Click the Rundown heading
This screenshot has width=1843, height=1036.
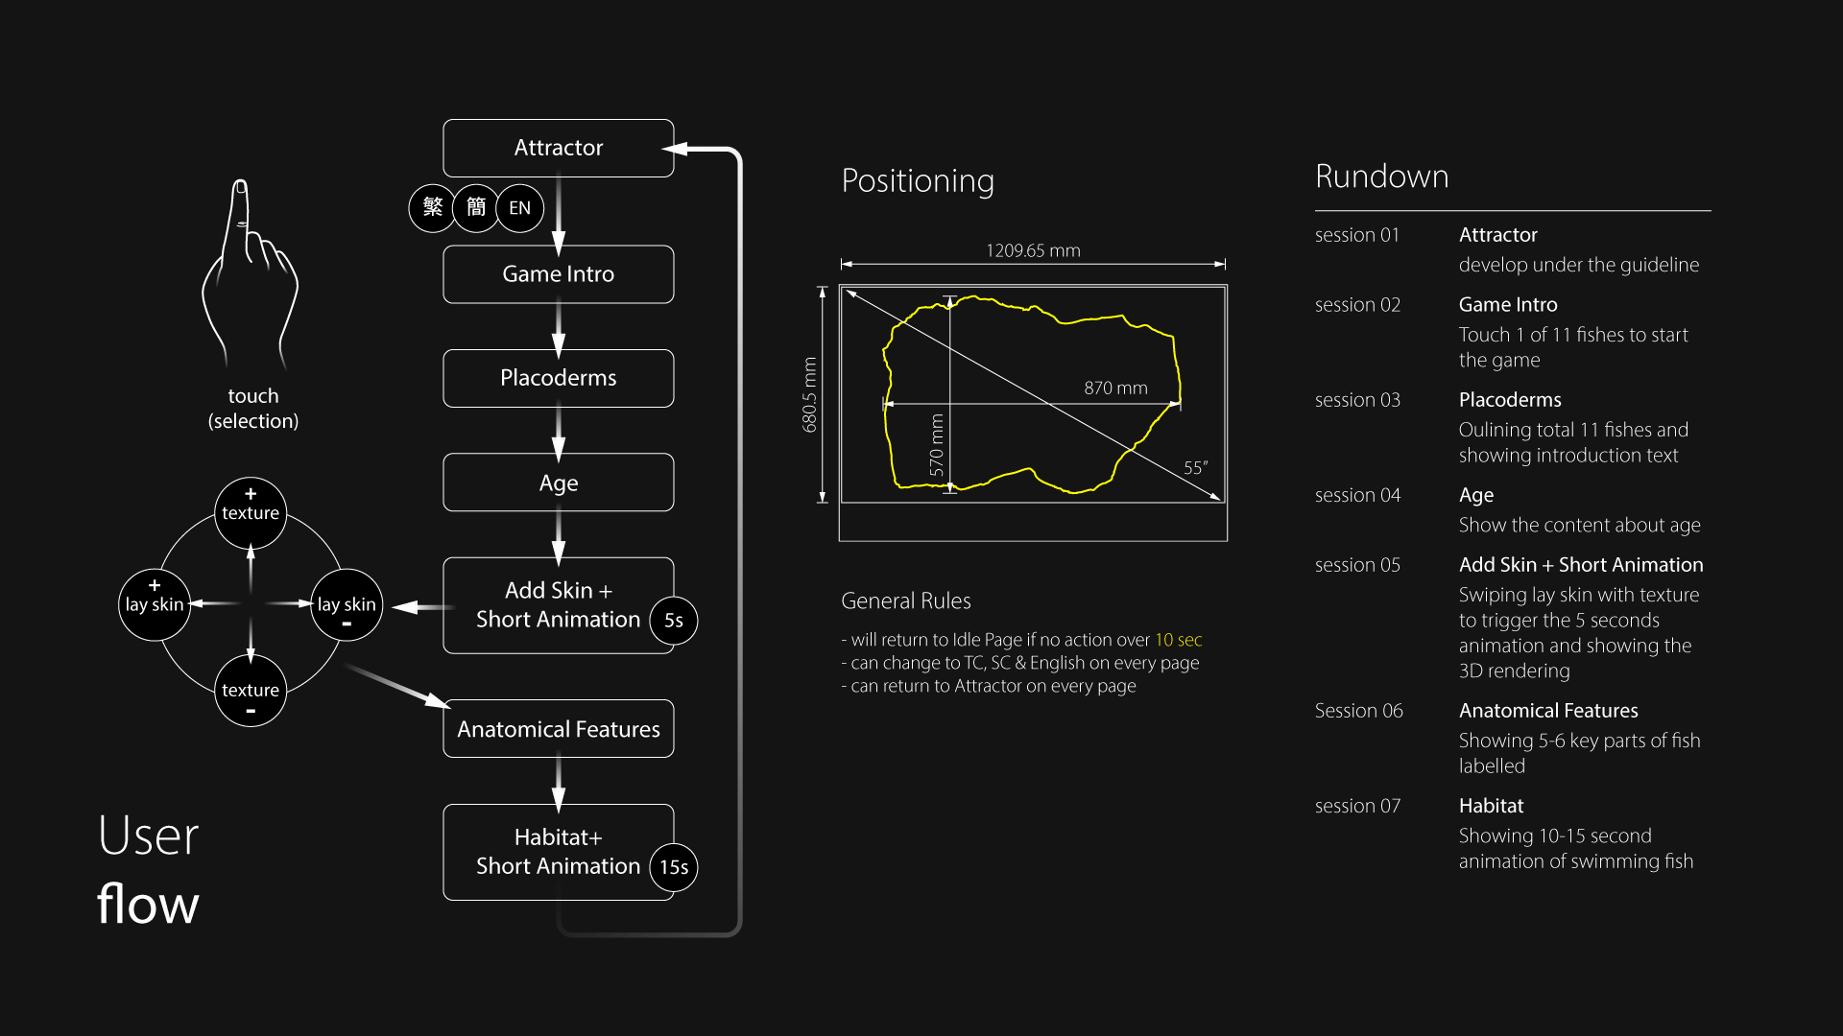pyautogui.click(x=1381, y=177)
